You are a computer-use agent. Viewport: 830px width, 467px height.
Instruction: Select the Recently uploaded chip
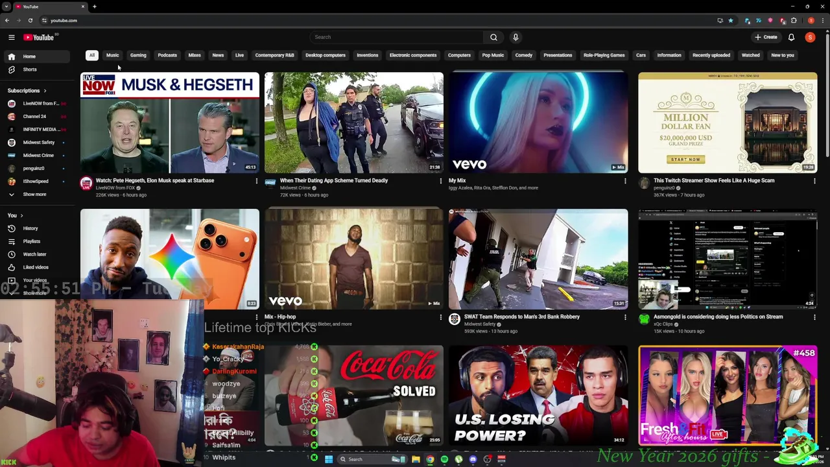tap(711, 55)
